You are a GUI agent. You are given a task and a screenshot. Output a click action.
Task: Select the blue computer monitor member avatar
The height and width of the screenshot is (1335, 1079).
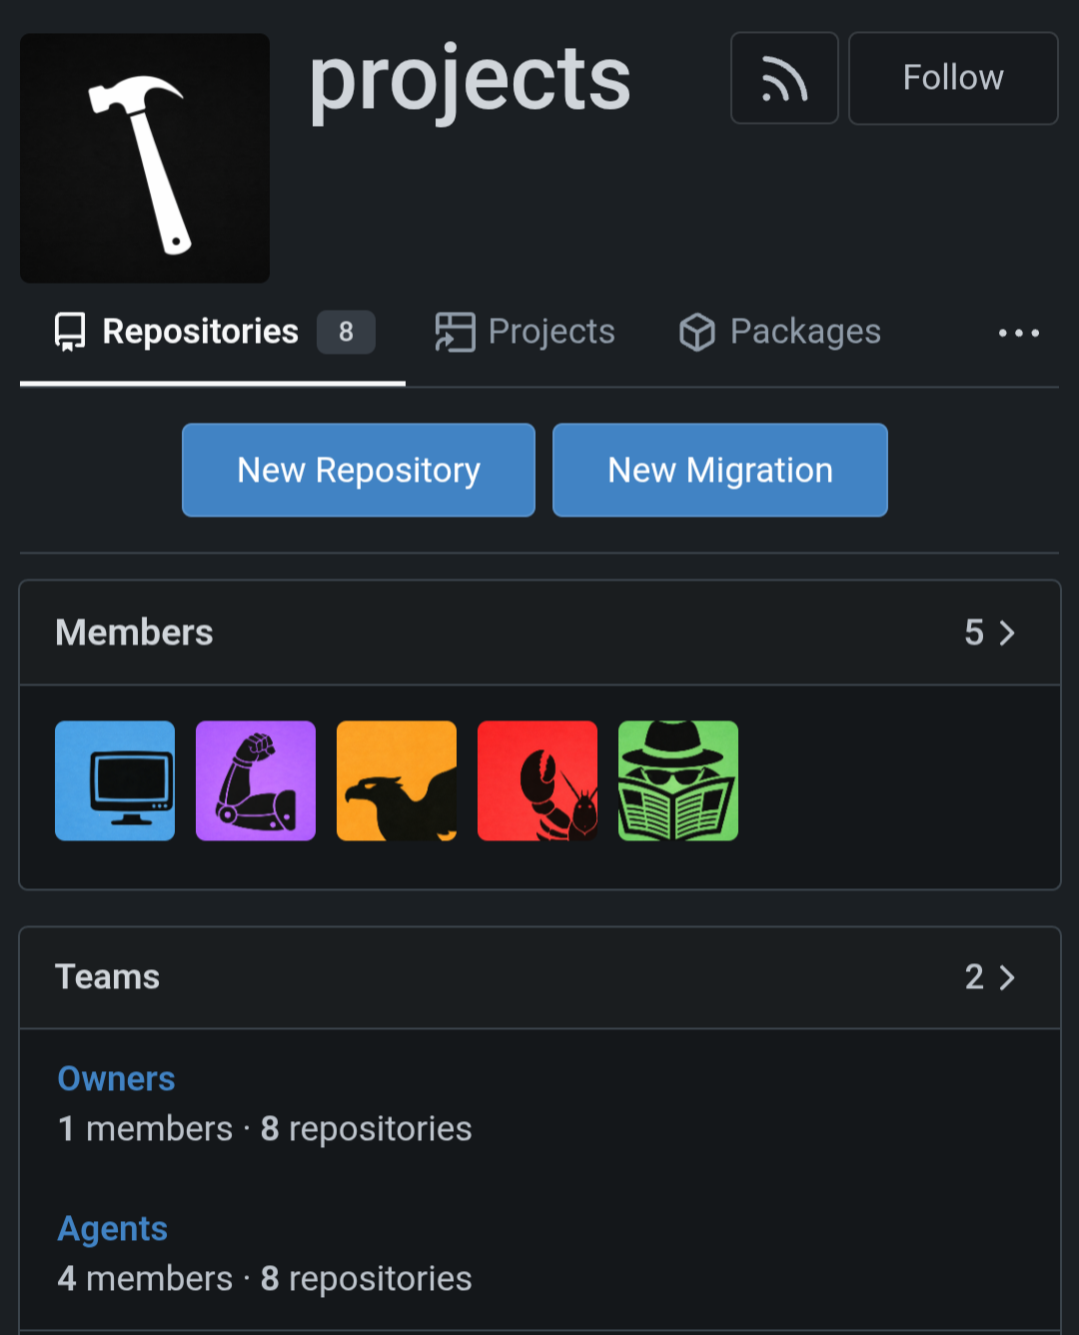[115, 780]
